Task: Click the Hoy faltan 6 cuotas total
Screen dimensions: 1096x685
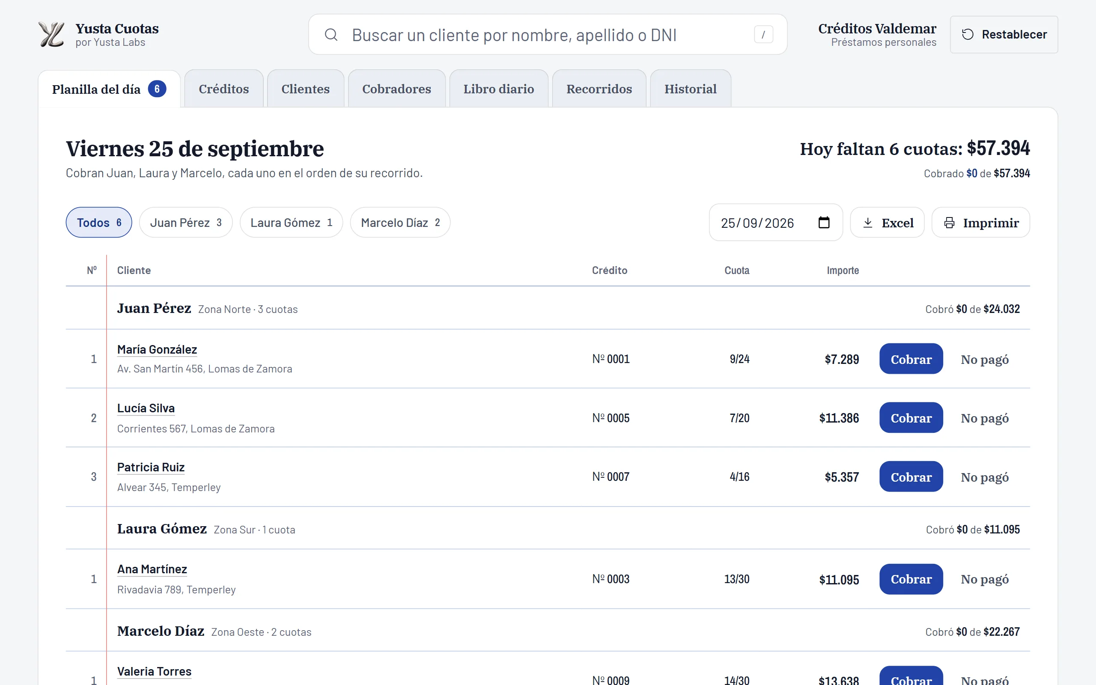Action: (x=914, y=149)
